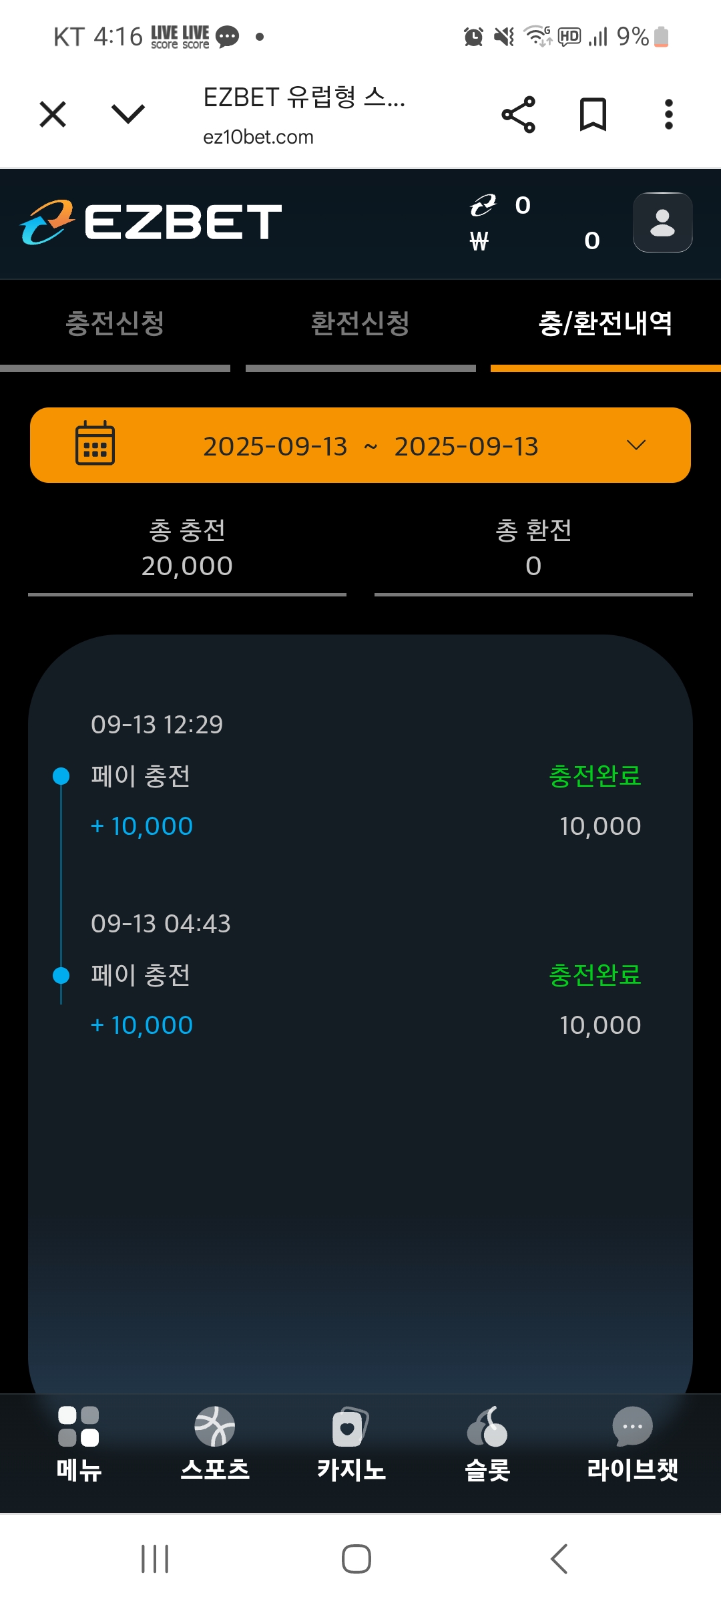Click the EZBET logo

click(x=152, y=222)
